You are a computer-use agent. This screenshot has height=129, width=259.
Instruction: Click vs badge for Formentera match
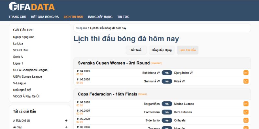tap(167, 112)
